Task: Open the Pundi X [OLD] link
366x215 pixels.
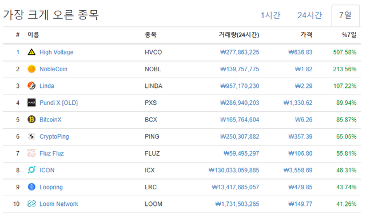Action: tap(58, 103)
